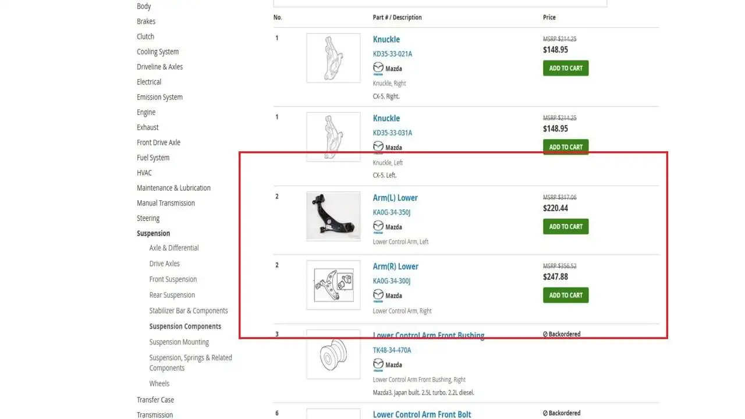Open the Lower Control Arm Front Bolt link
The height and width of the screenshot is (419, 745).
[421, 414]
